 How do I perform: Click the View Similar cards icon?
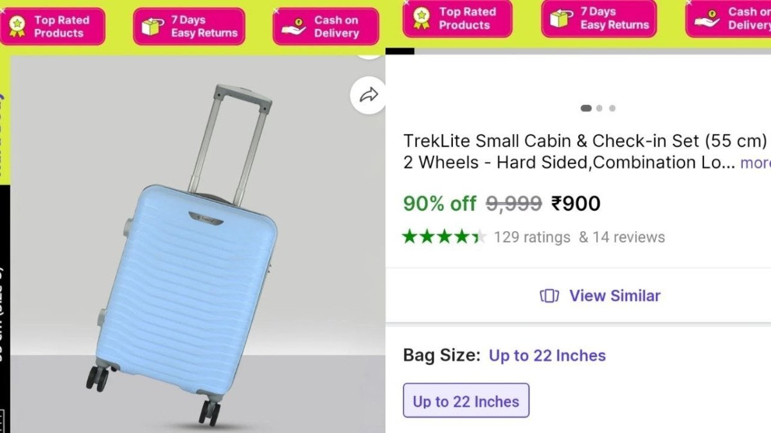coord(549,296)
